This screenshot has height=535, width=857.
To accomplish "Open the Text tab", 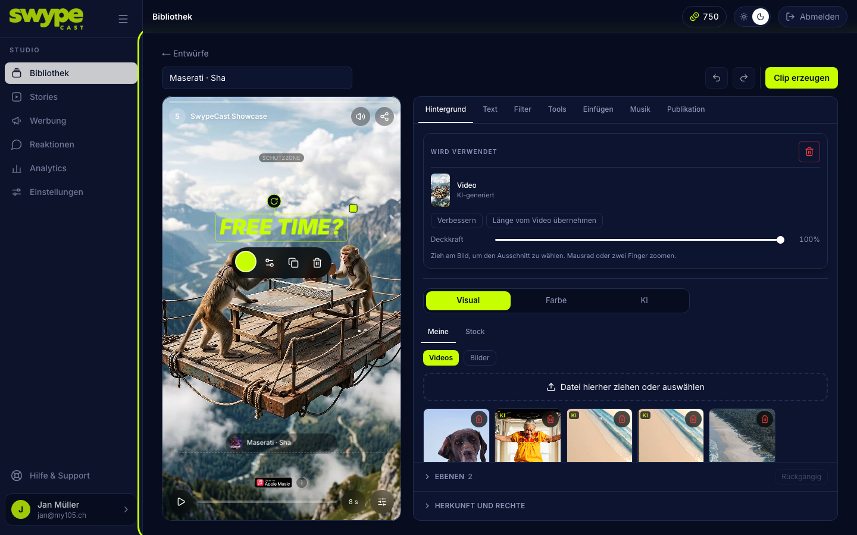I will click(x=490, y=109).
